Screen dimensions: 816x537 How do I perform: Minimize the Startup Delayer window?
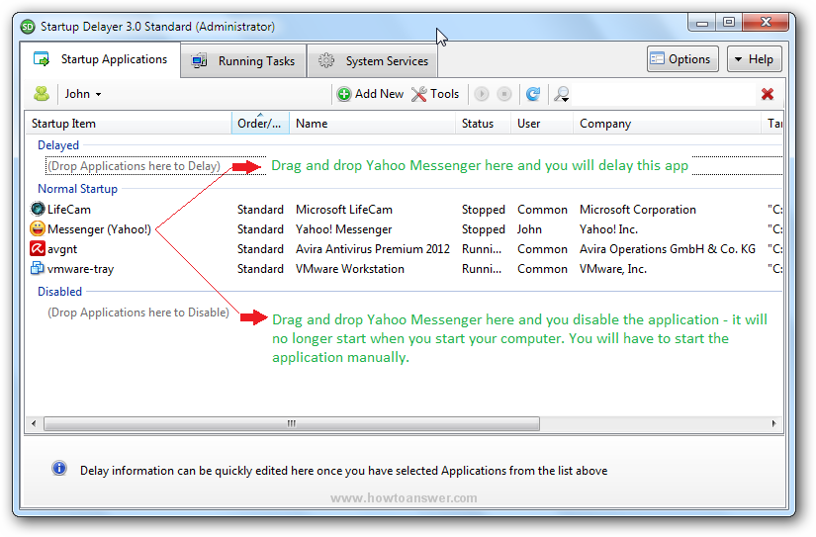pos(701,23)
